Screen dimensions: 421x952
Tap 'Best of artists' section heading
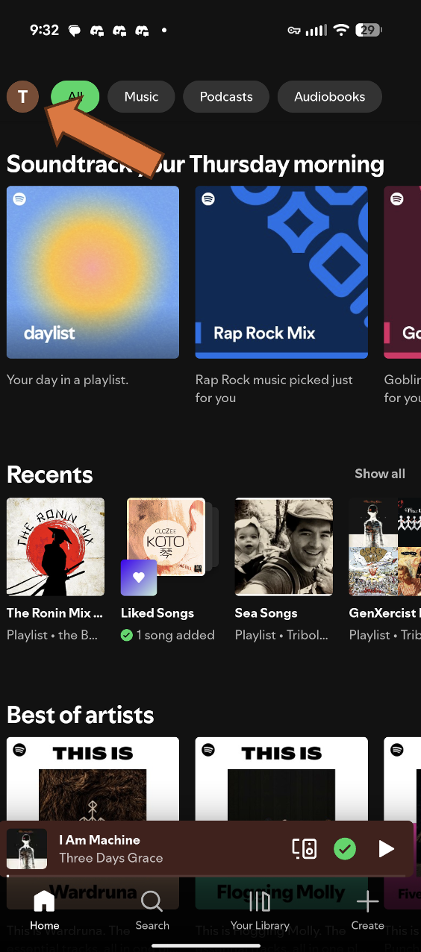click(x=81, y=715)
